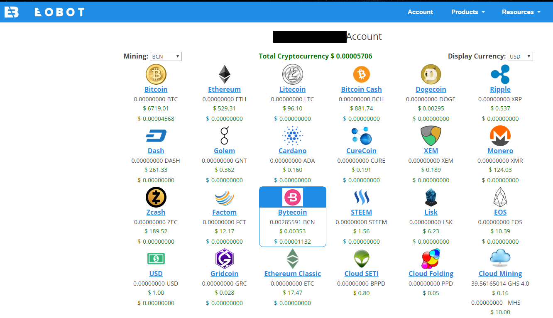Open the Bytecoin link
Screen dimensions: 553x318
click(293, 212)
